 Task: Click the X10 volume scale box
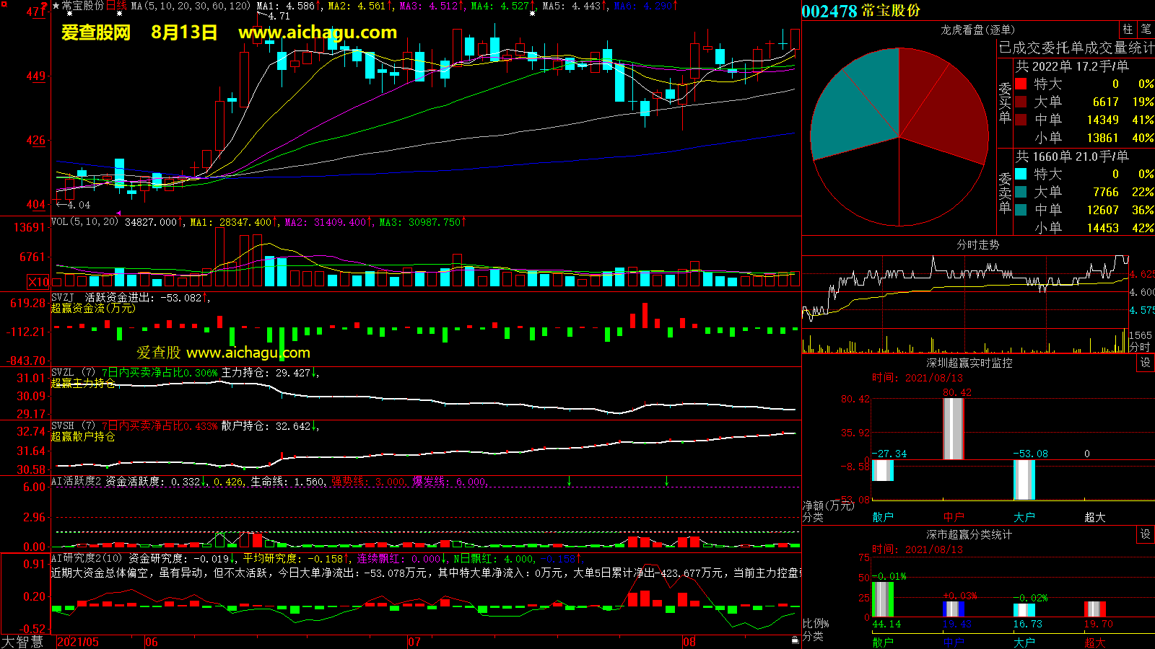[x=38, y=282]
